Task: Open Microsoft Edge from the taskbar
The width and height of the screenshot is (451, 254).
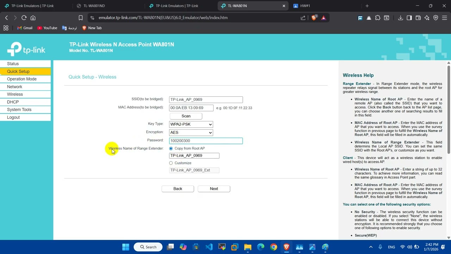Action: (261, 247)
